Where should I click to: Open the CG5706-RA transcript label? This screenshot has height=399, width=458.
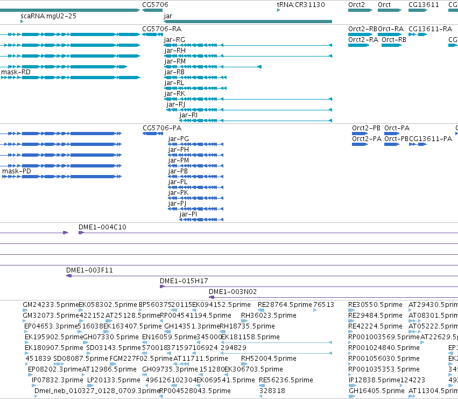point(162,29)
